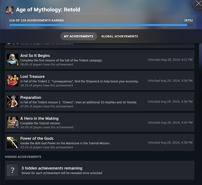202x185 pixels.
Task: Click '116 of 119 achievements earned' label
Action: pos(36,20)
